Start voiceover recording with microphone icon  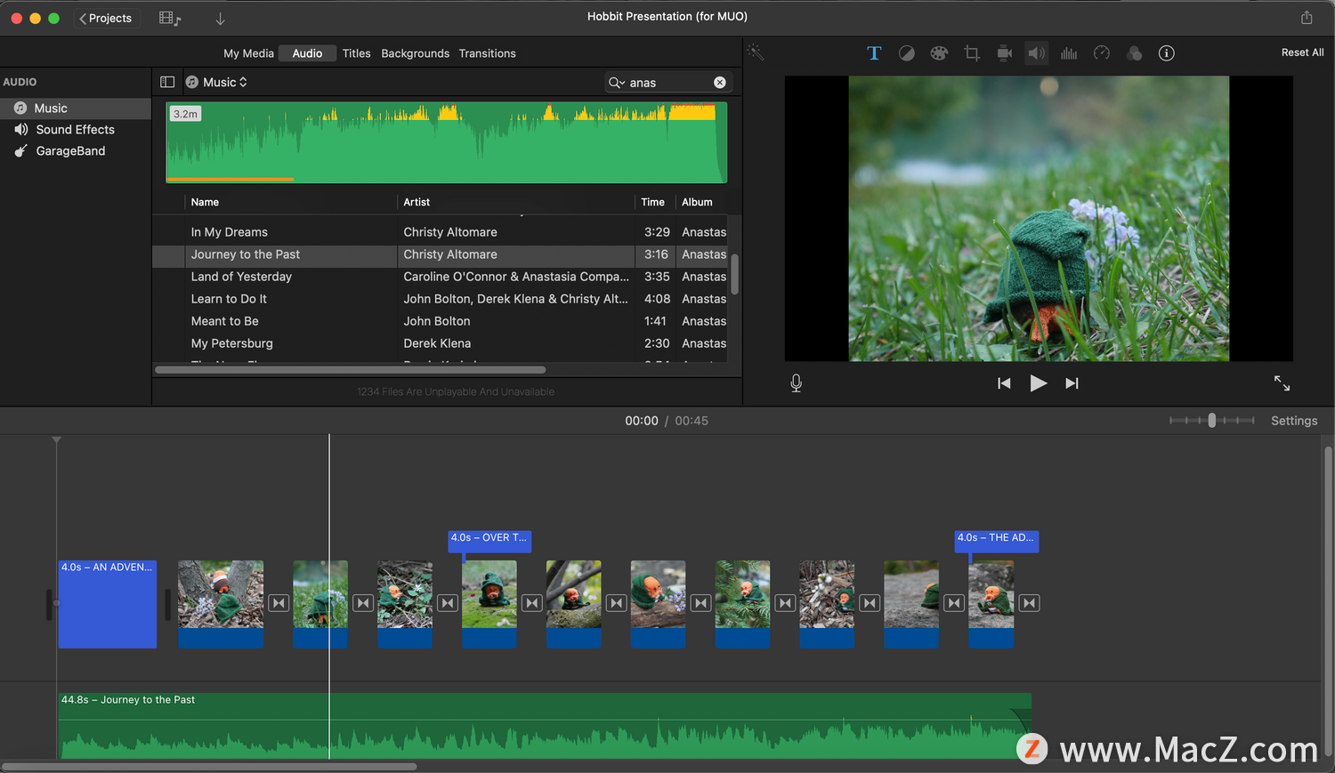pos(796,383)
